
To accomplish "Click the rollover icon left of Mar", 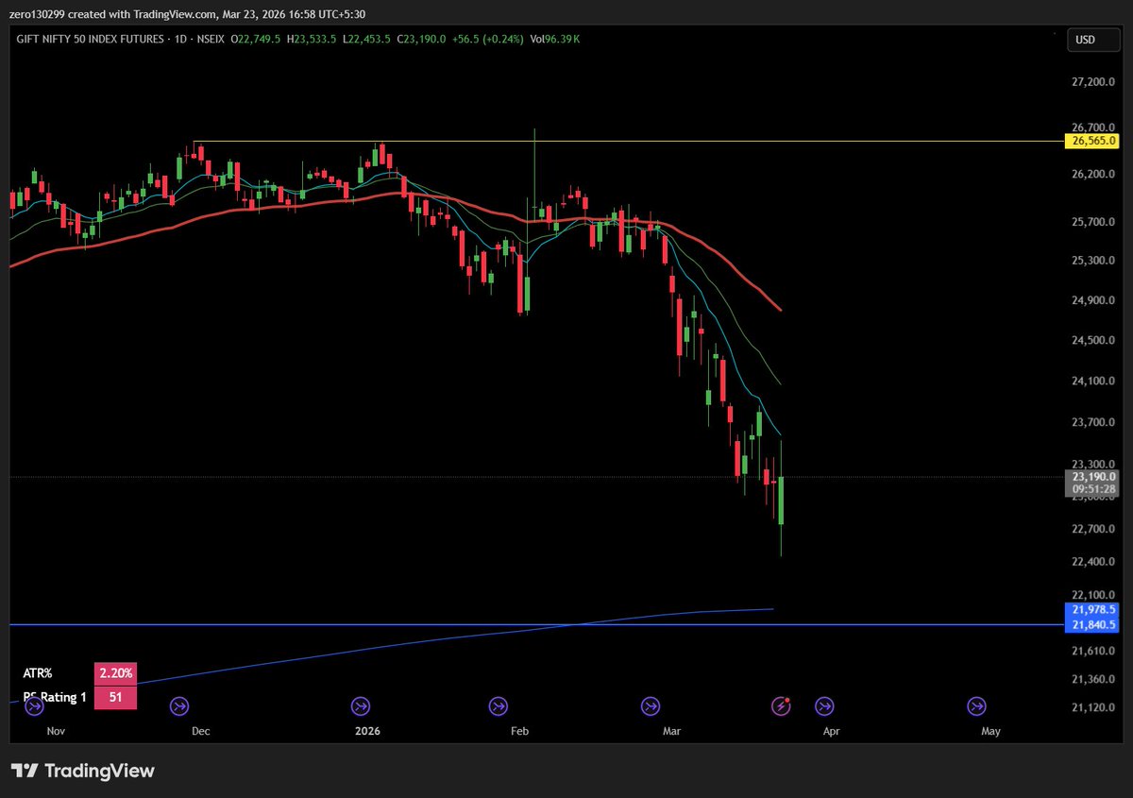I will coord(650,705).
